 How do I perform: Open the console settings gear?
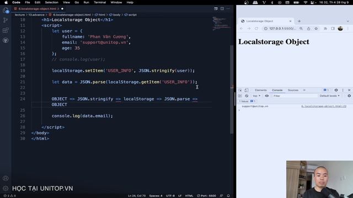coord(349,96)
